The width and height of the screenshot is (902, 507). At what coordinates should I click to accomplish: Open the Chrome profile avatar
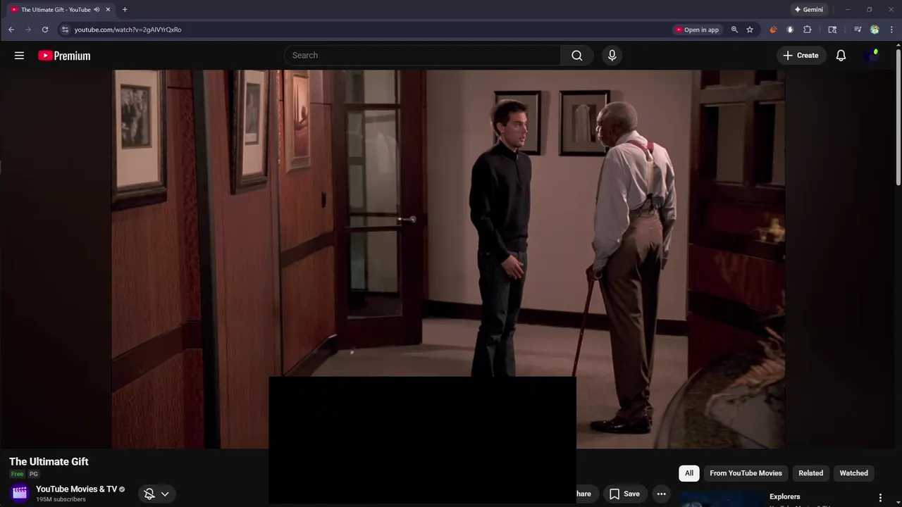pos(875,30)
